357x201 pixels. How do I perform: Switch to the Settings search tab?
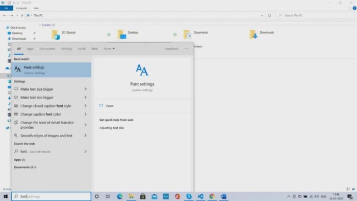(67, 49)
